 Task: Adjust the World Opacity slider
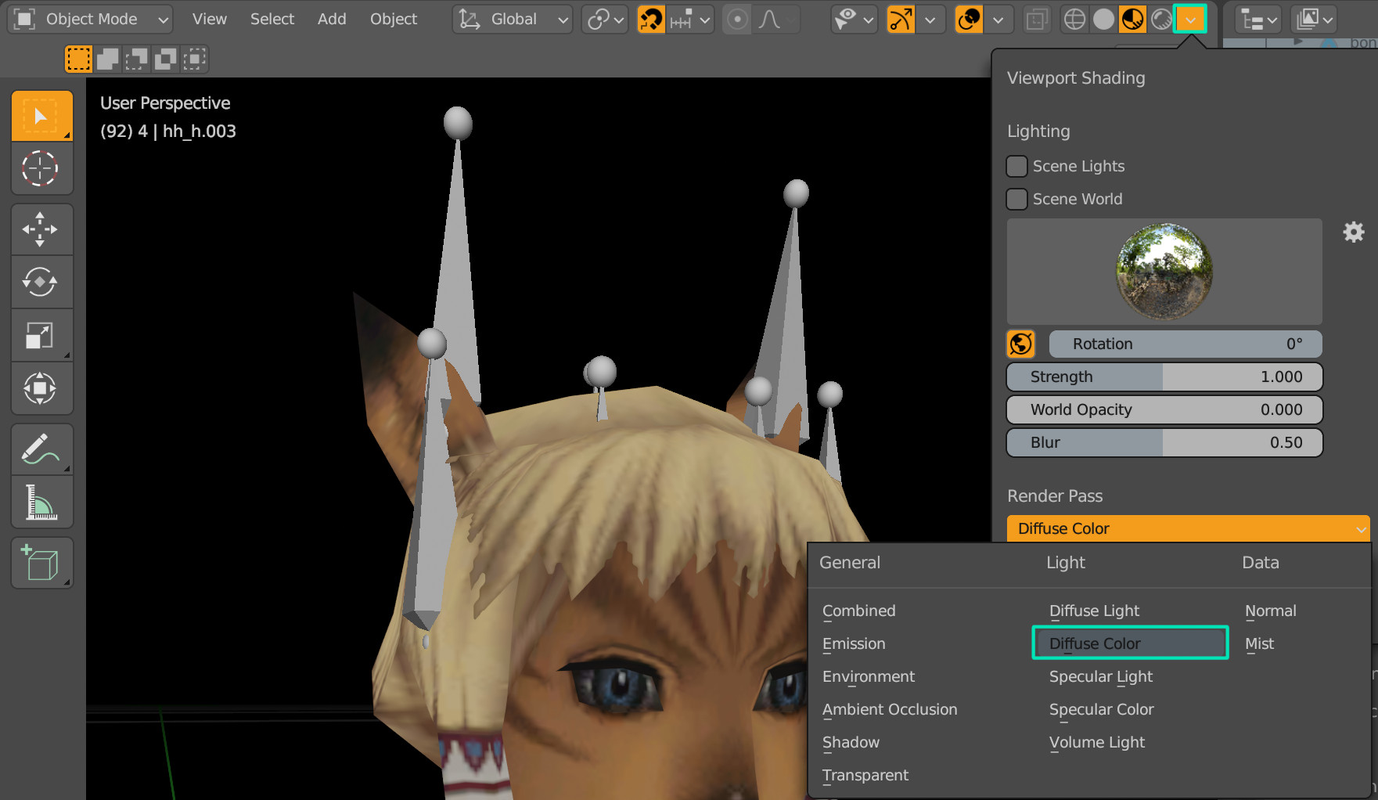click(x=1164, y=409)
